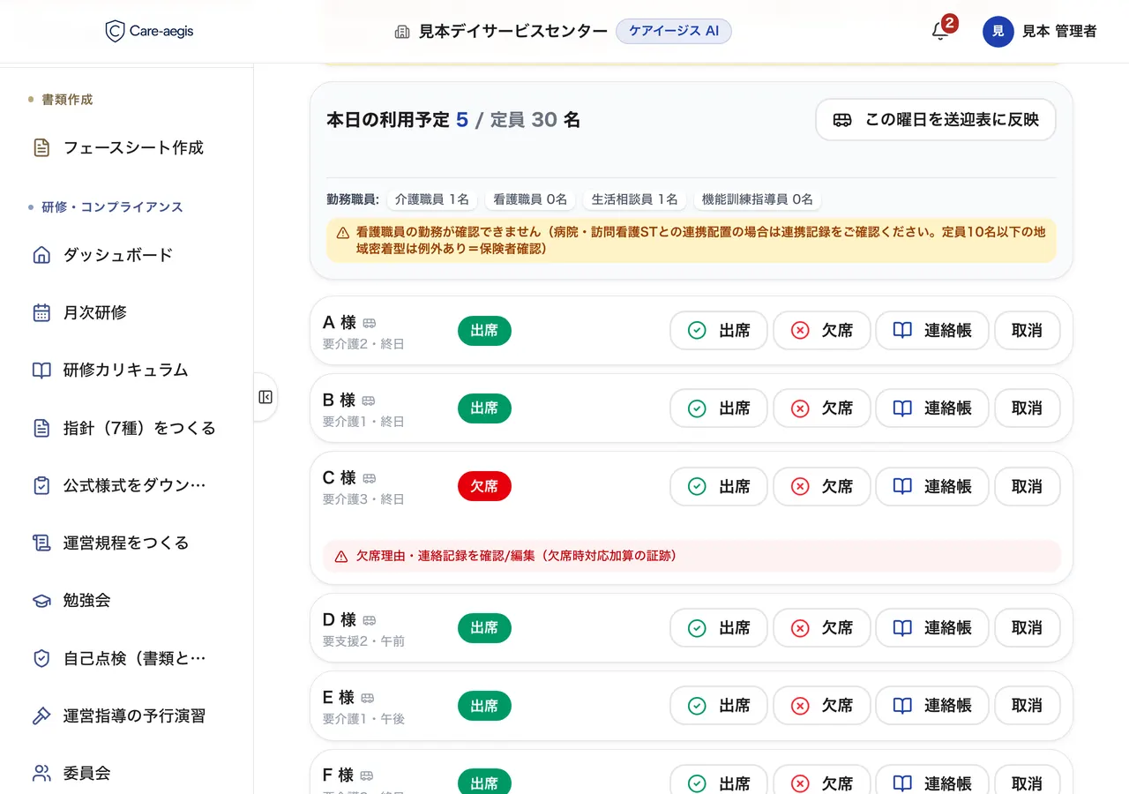Click the 見 user avatar circle
Screen dimensions: 1129x794
pos(998,32)
